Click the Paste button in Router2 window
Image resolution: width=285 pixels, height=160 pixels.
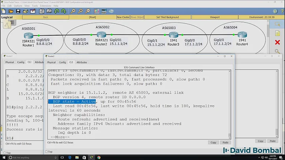(225, 143)
